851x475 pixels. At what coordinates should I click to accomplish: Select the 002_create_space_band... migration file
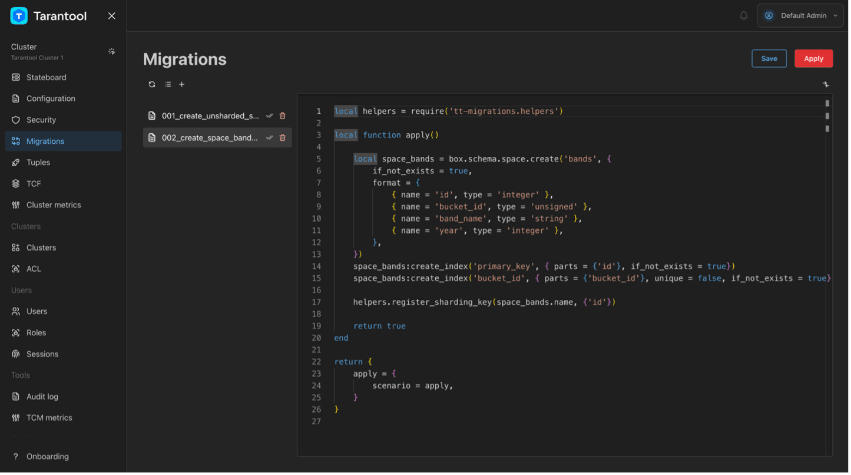(x=218, y=138)
